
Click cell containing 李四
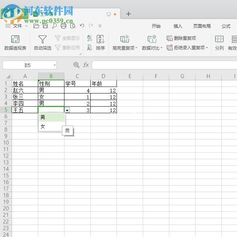click(x=25, y=103)
